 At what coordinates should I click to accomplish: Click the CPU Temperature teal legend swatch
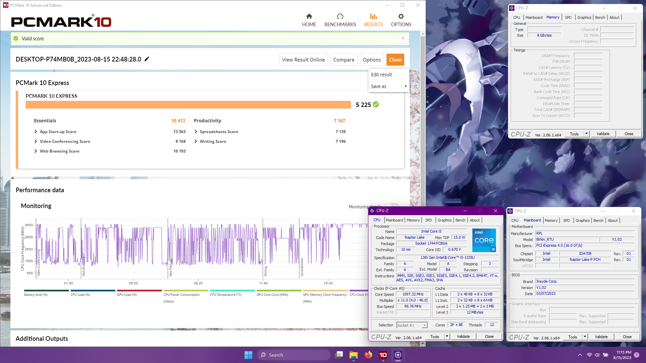coord(232,290)
